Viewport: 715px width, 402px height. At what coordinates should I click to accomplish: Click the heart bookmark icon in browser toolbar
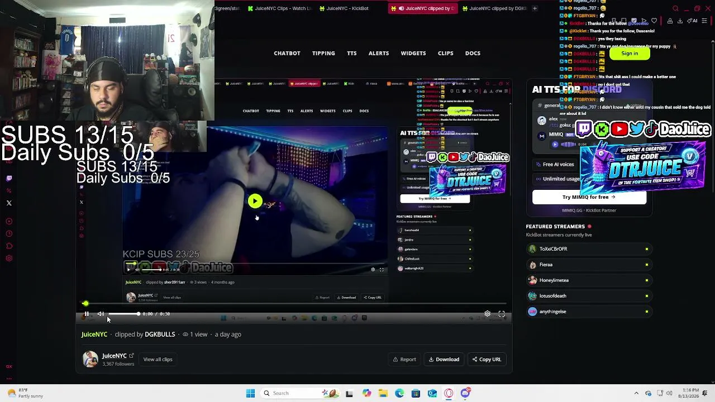click(x=654, y=21)
